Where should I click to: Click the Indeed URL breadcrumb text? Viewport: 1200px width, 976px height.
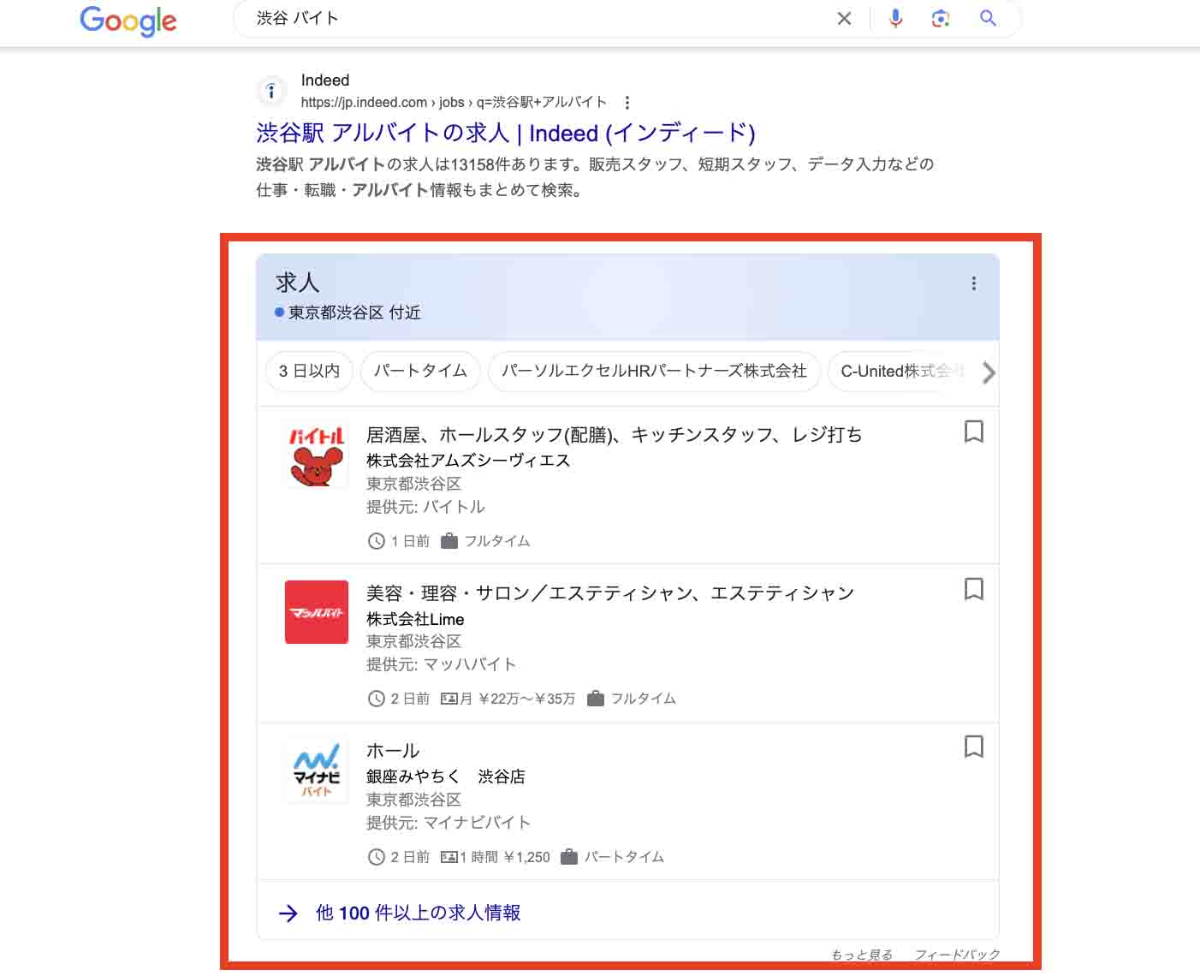pyautogui.click(x=454, y=103)
